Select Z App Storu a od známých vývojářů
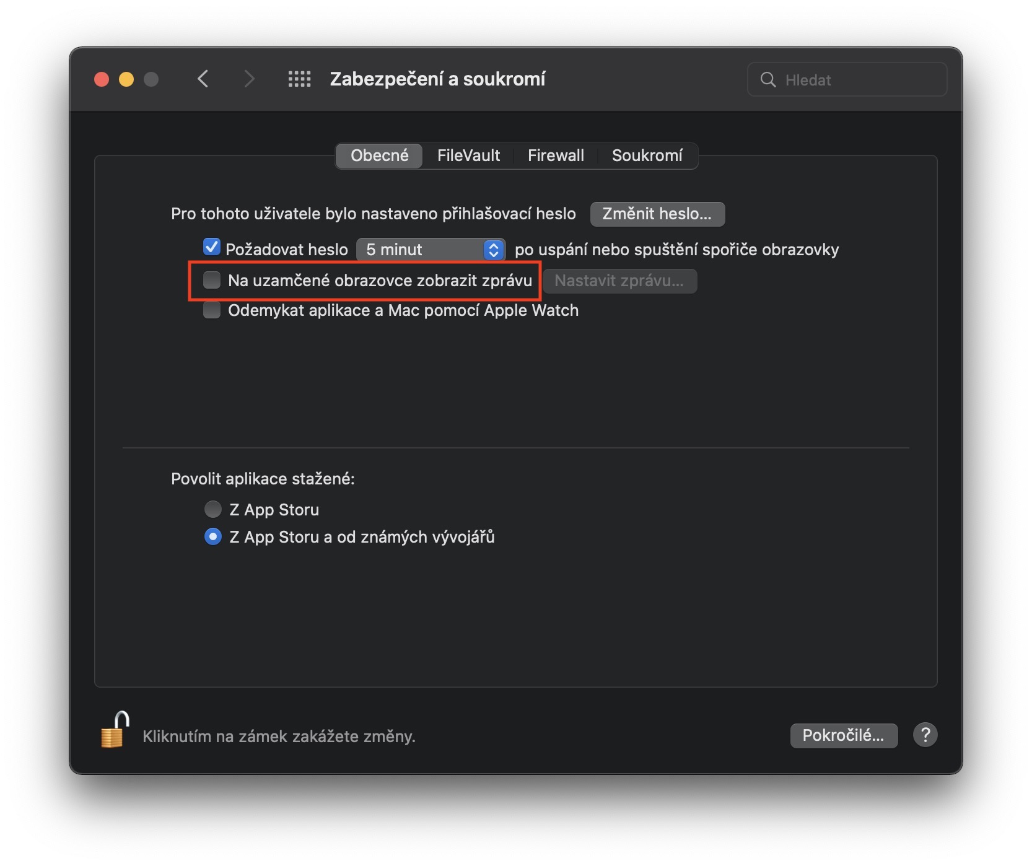Image resolution: width=1032 pixels, height=866 pixels. [x=212, y=536]
